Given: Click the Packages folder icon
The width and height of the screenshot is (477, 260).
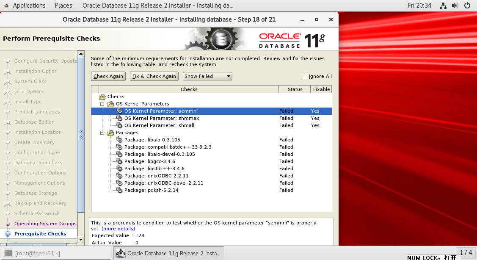Looking at the screenshot, I should [x=111, y=133].
